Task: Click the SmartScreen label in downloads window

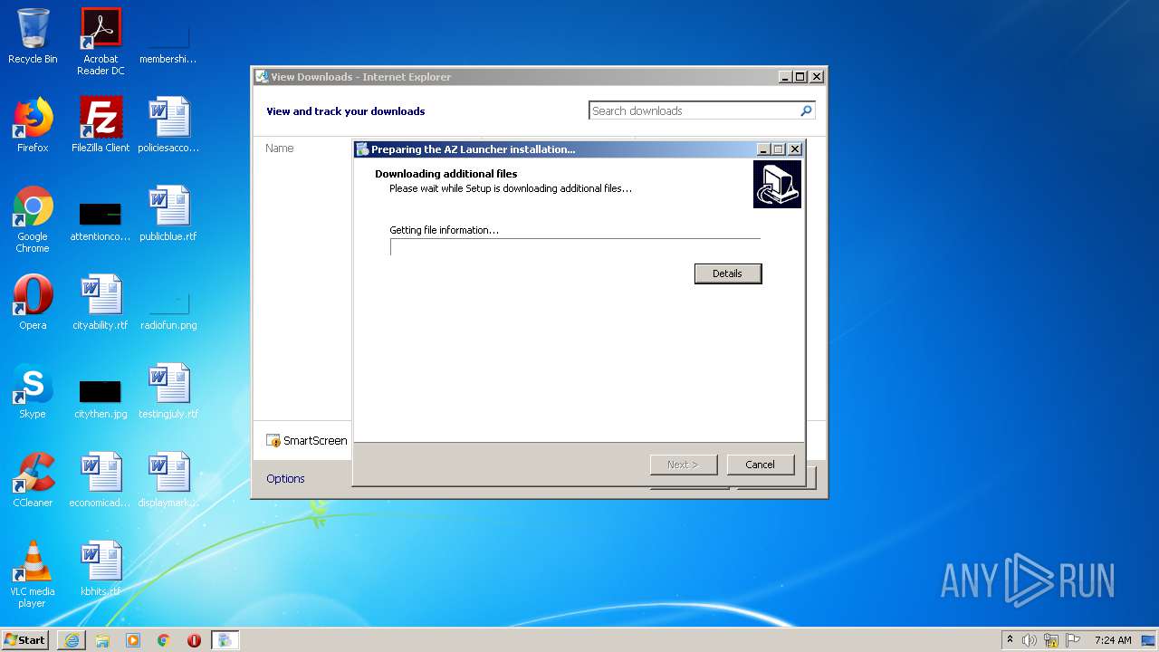Action: (315, 441)
